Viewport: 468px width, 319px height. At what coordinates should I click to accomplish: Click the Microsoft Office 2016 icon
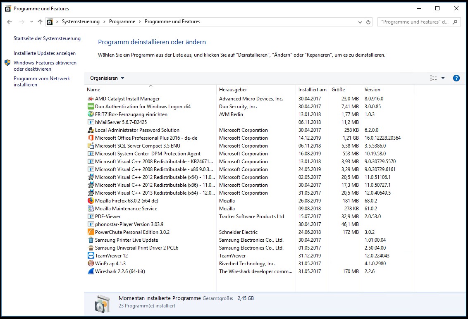pos(91,138)
